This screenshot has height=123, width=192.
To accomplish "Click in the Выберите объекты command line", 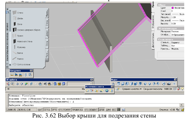I will [94, 105].
